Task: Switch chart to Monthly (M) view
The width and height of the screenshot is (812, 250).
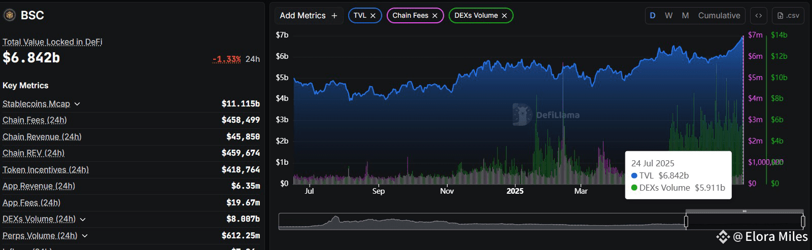Action: click(685, 16)
